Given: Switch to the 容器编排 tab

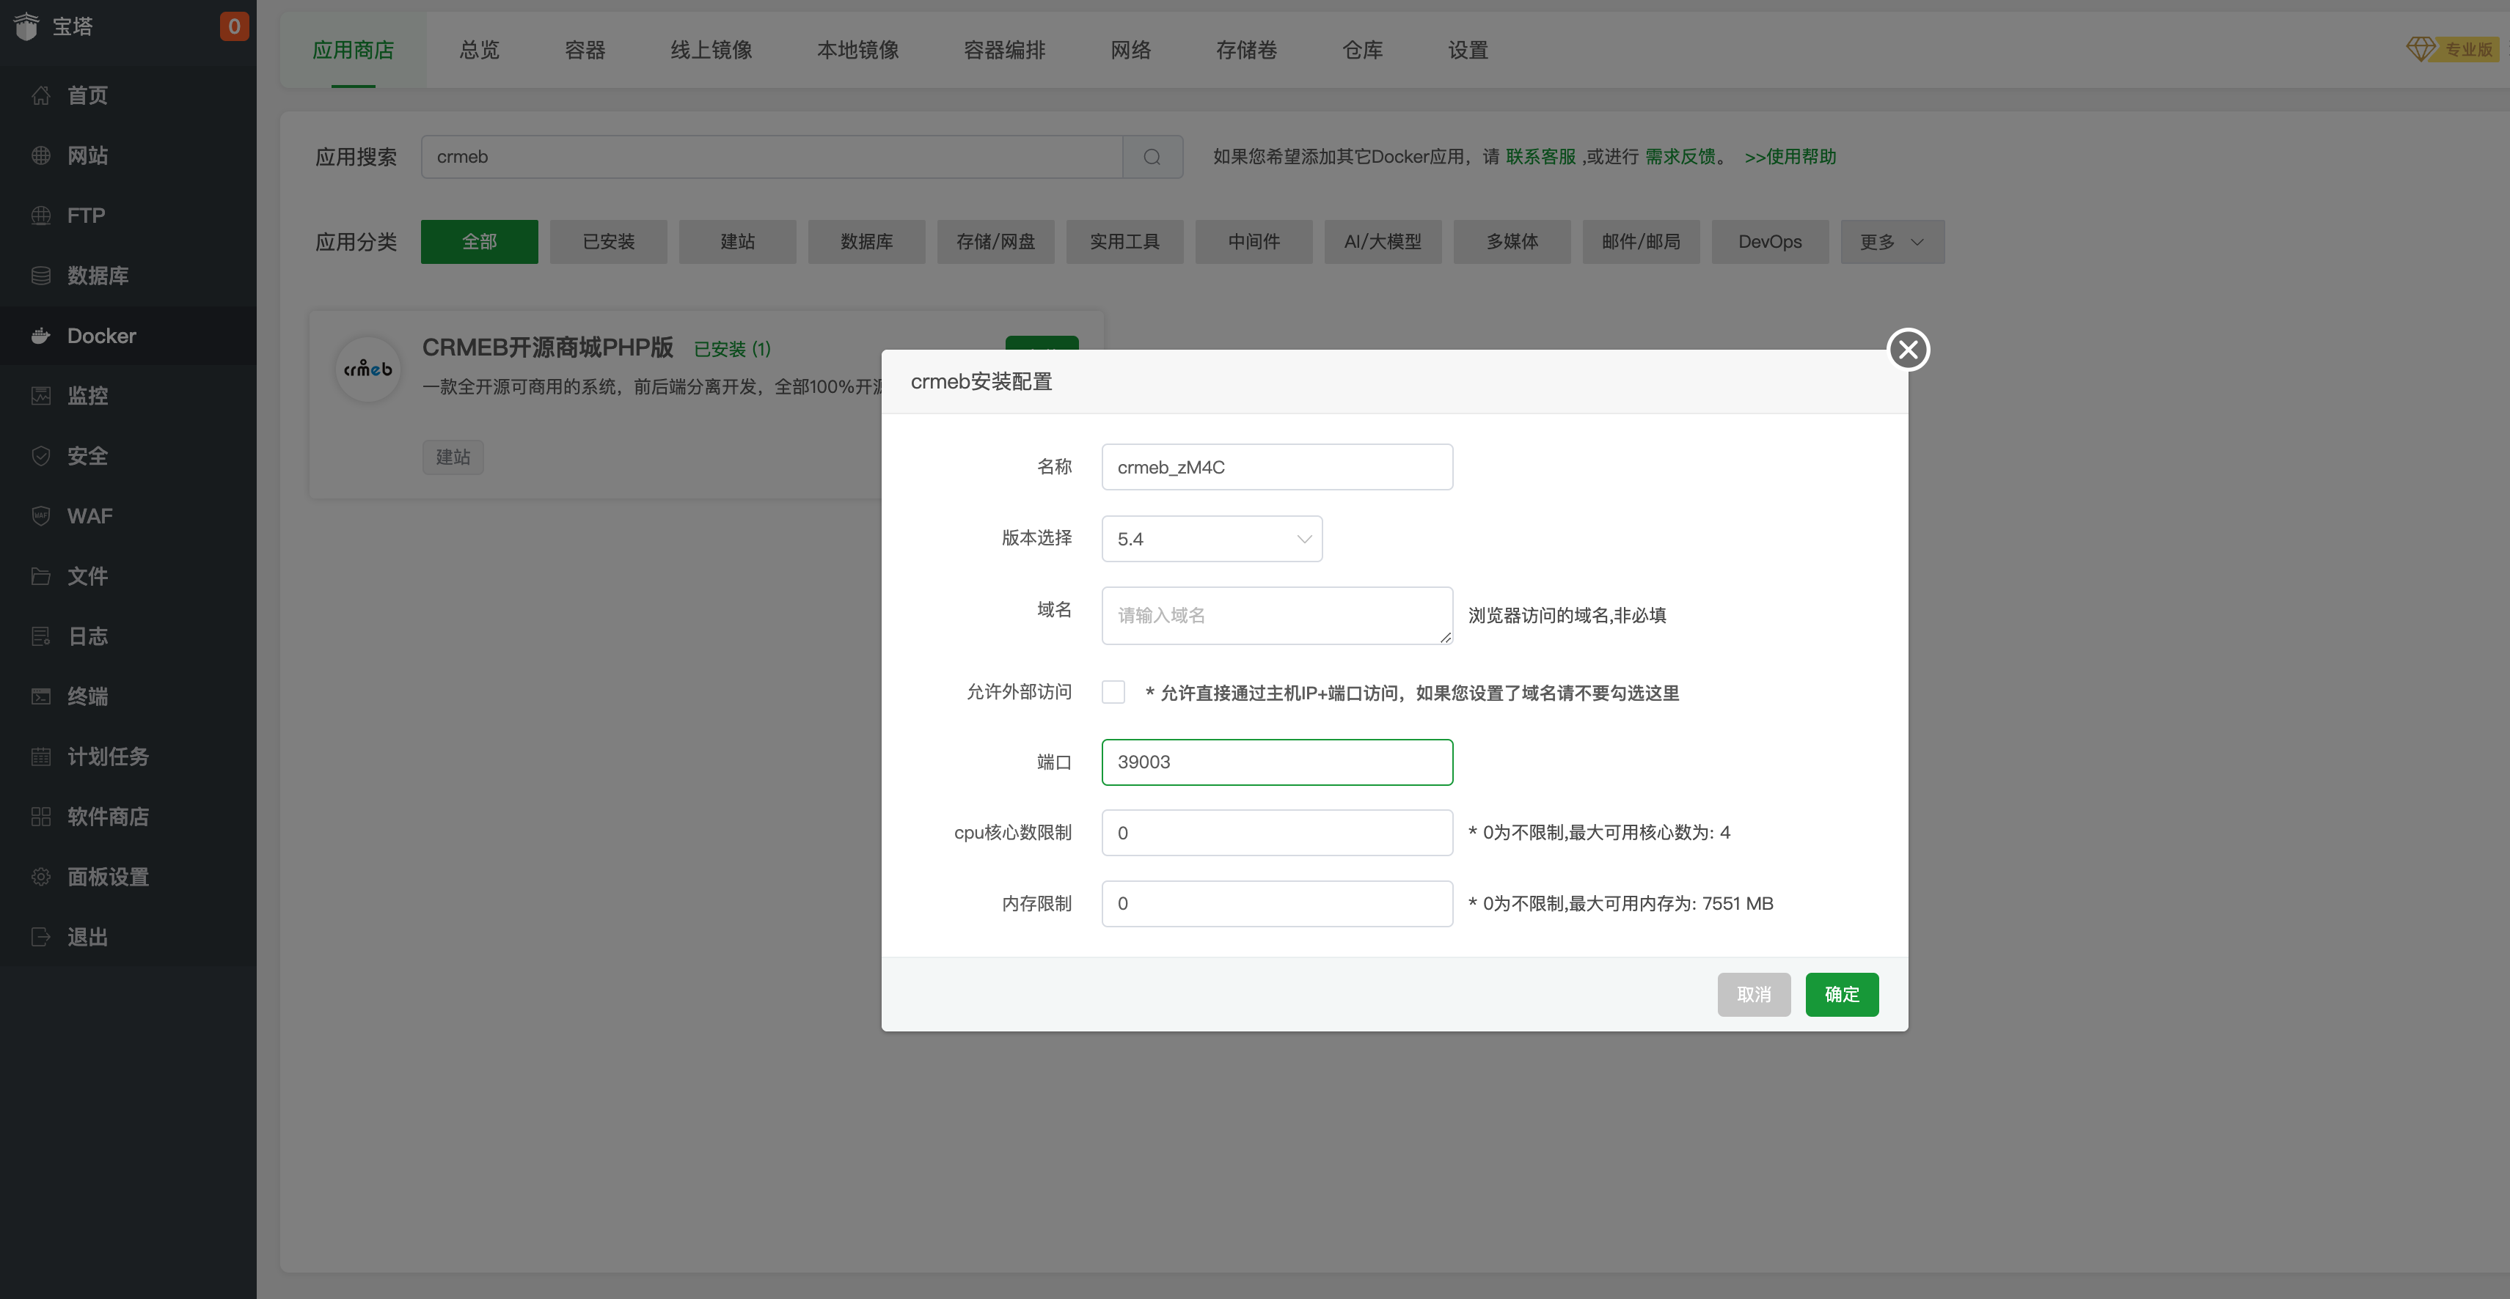Looking at the screenshot, I should 1003,50.
